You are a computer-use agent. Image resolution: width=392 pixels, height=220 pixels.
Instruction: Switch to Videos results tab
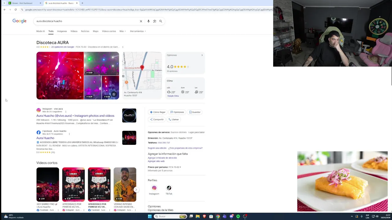click(x=74, y=31)
